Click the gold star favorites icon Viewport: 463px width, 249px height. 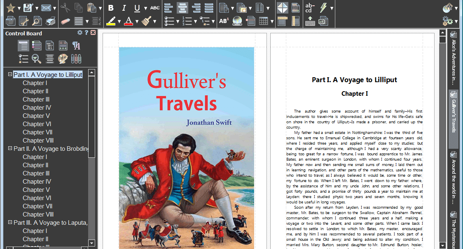(x=11, y=8)
